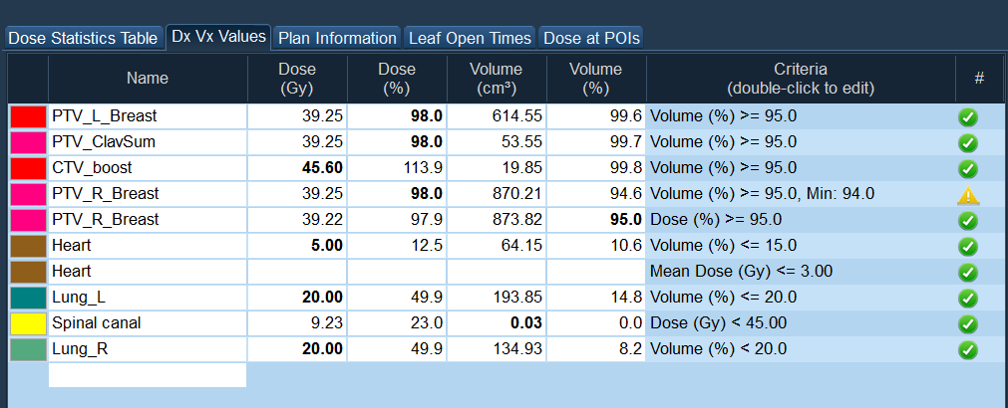This screenshot has height=408, width=1008.
Task: Click the green check icon for Lung_L
Action: click(967, 298)
